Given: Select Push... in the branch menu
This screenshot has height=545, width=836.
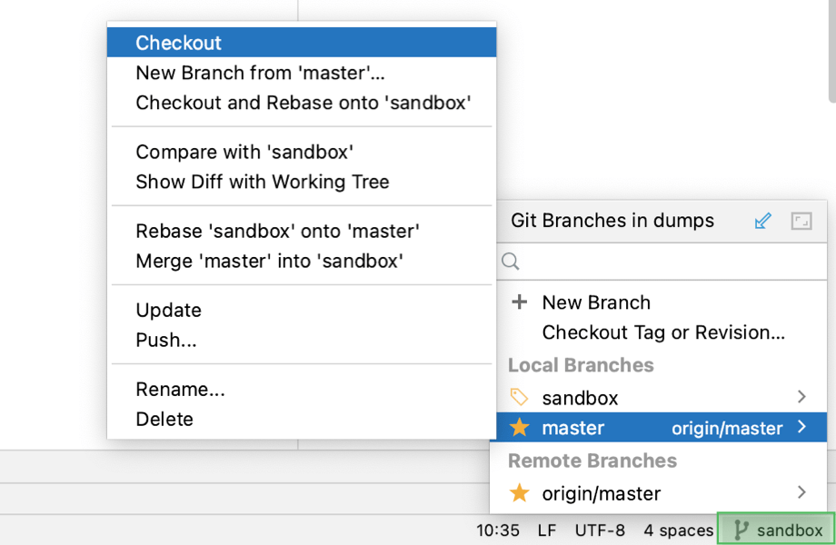Looking at the screenshot, I should pyautogui.click(x=302, y=340).
